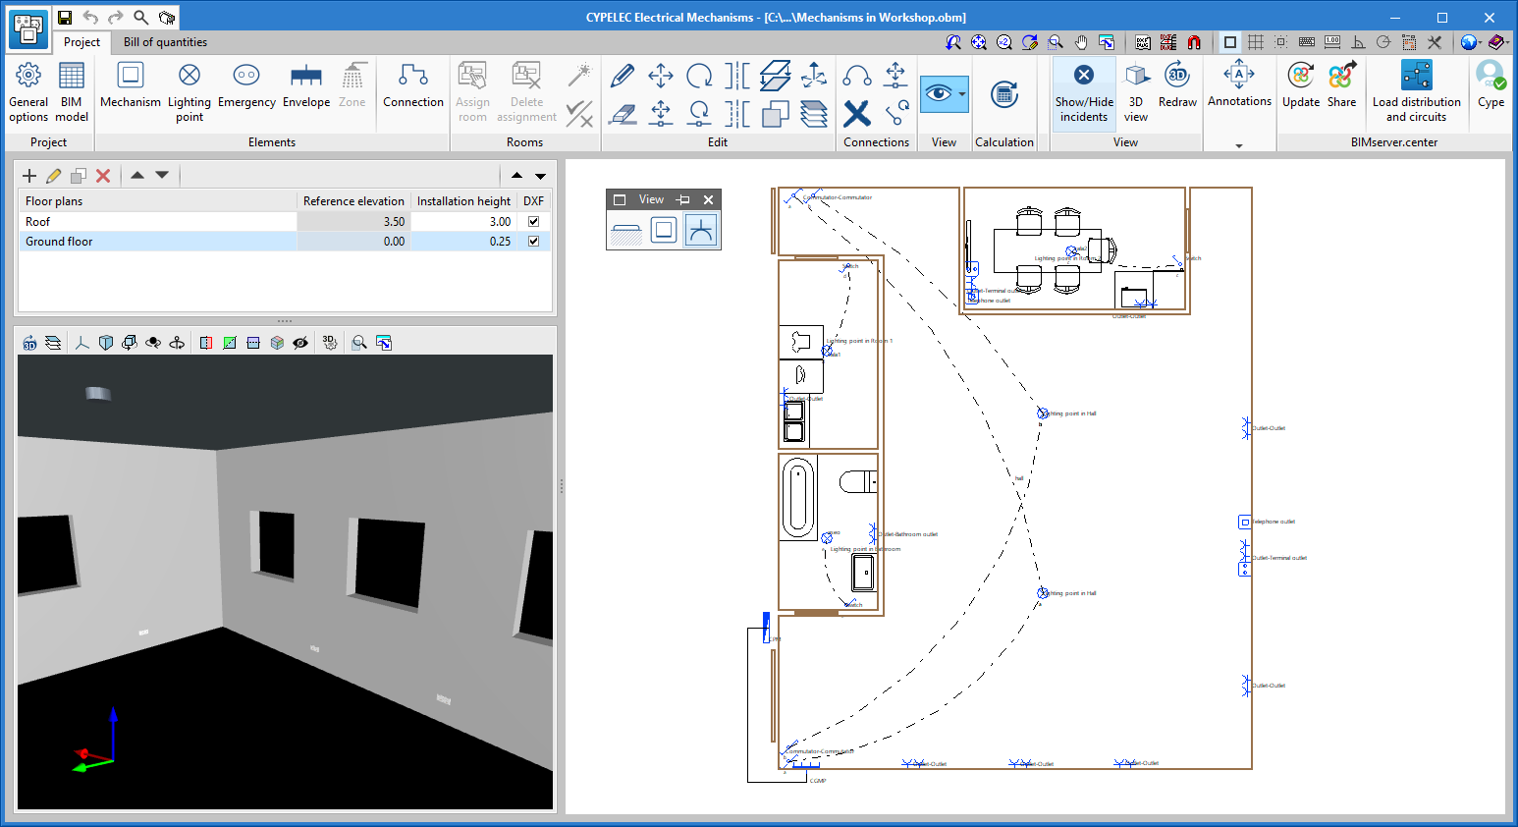Add a new floor plan with plus icon
The width and height of the screenshot is (1518, 827).
click(x=29, y=176)
